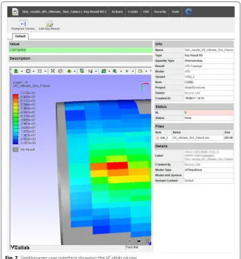Open the Create menu

click(x=133, y=12)
